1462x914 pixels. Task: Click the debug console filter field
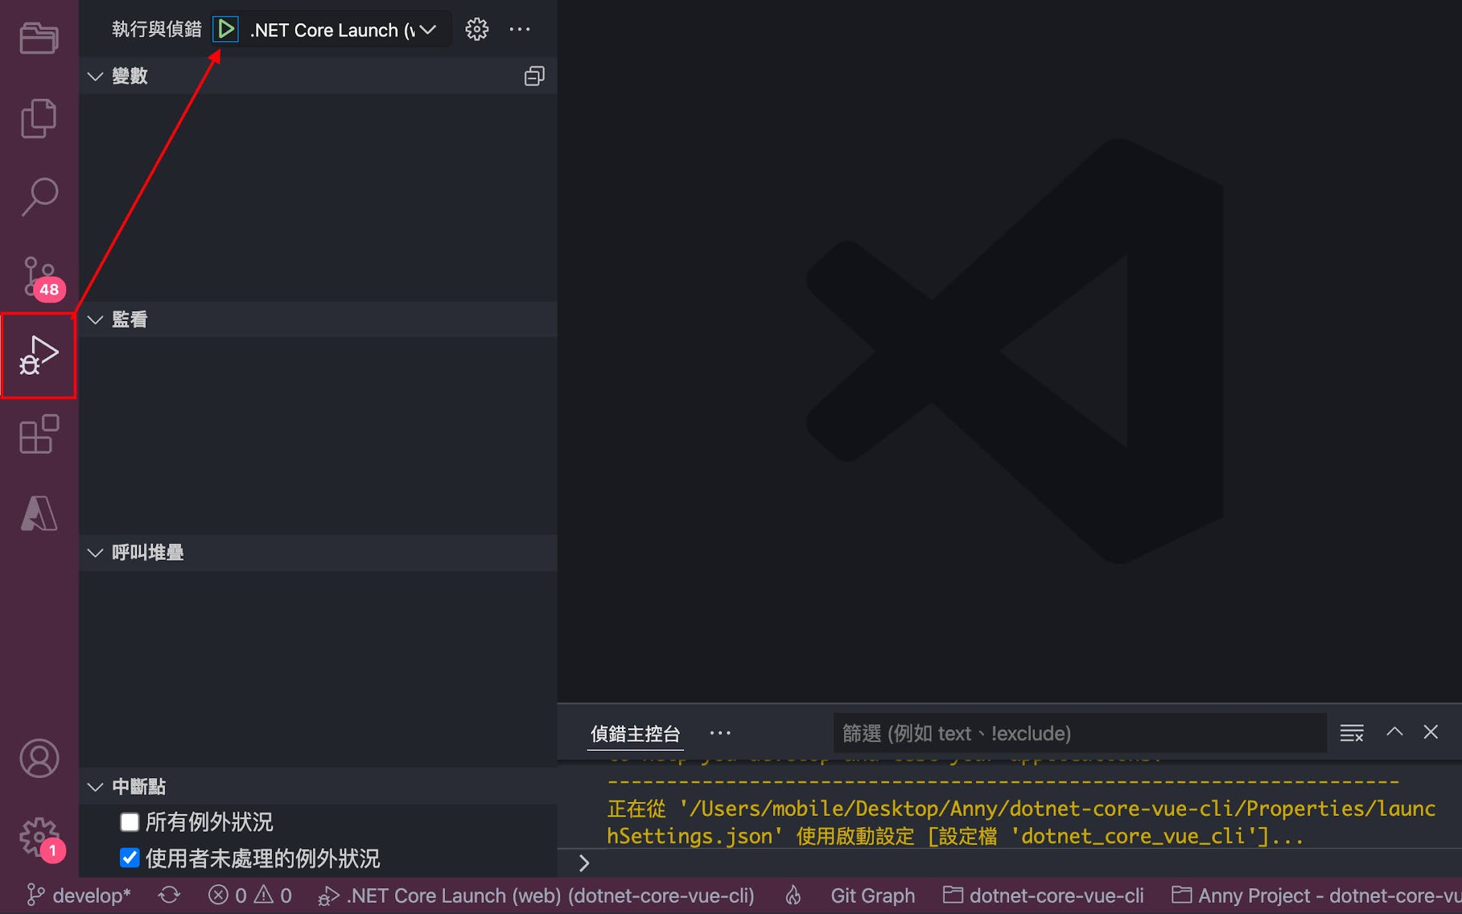(1079, 733)
